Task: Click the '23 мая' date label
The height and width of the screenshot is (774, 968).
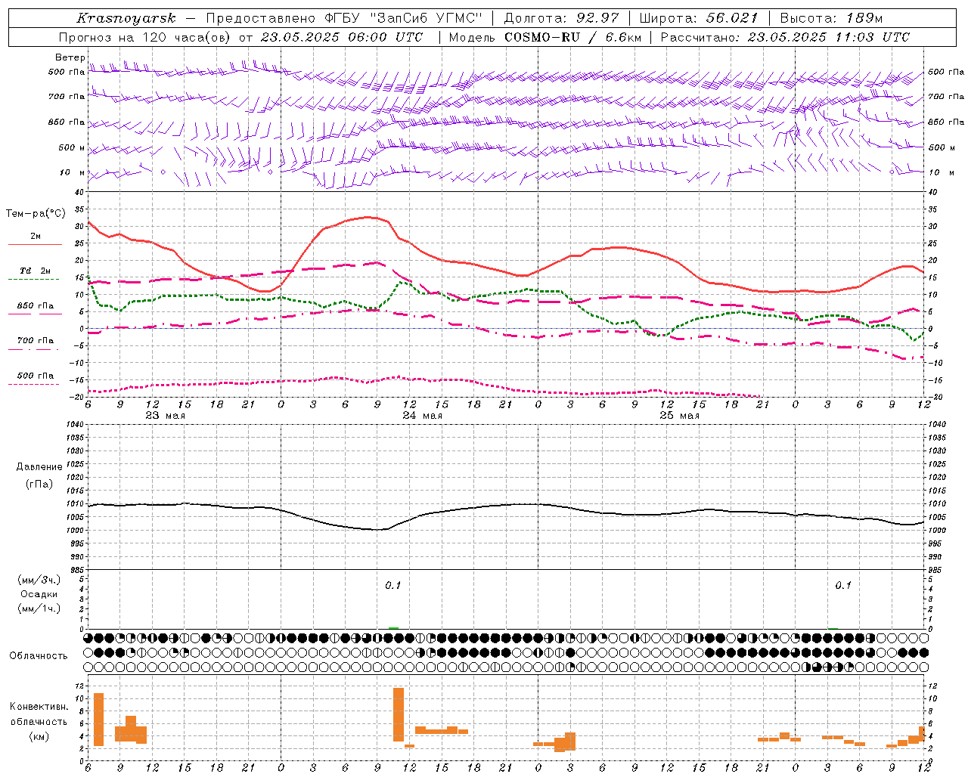Action: [x=165, y=416]
